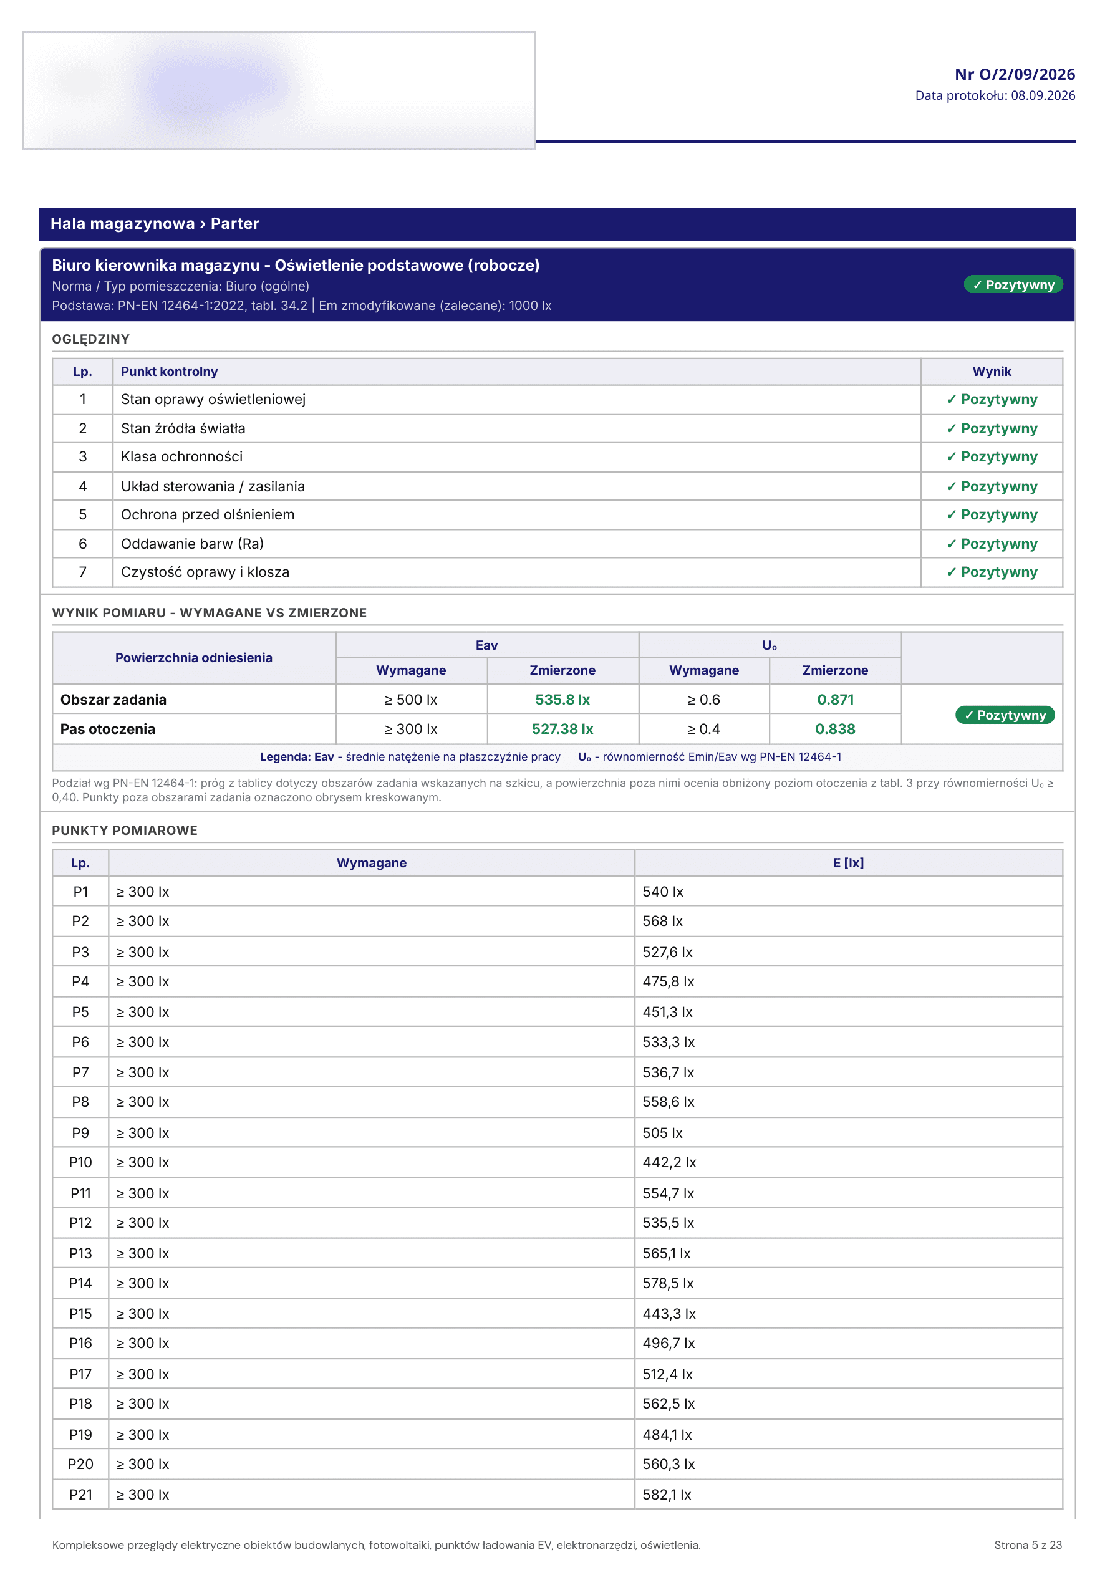The width and height of the screenshot is (1115, 1575).
Task: Click the green Pozytywny badge in section header
Action: [1013, 285]
